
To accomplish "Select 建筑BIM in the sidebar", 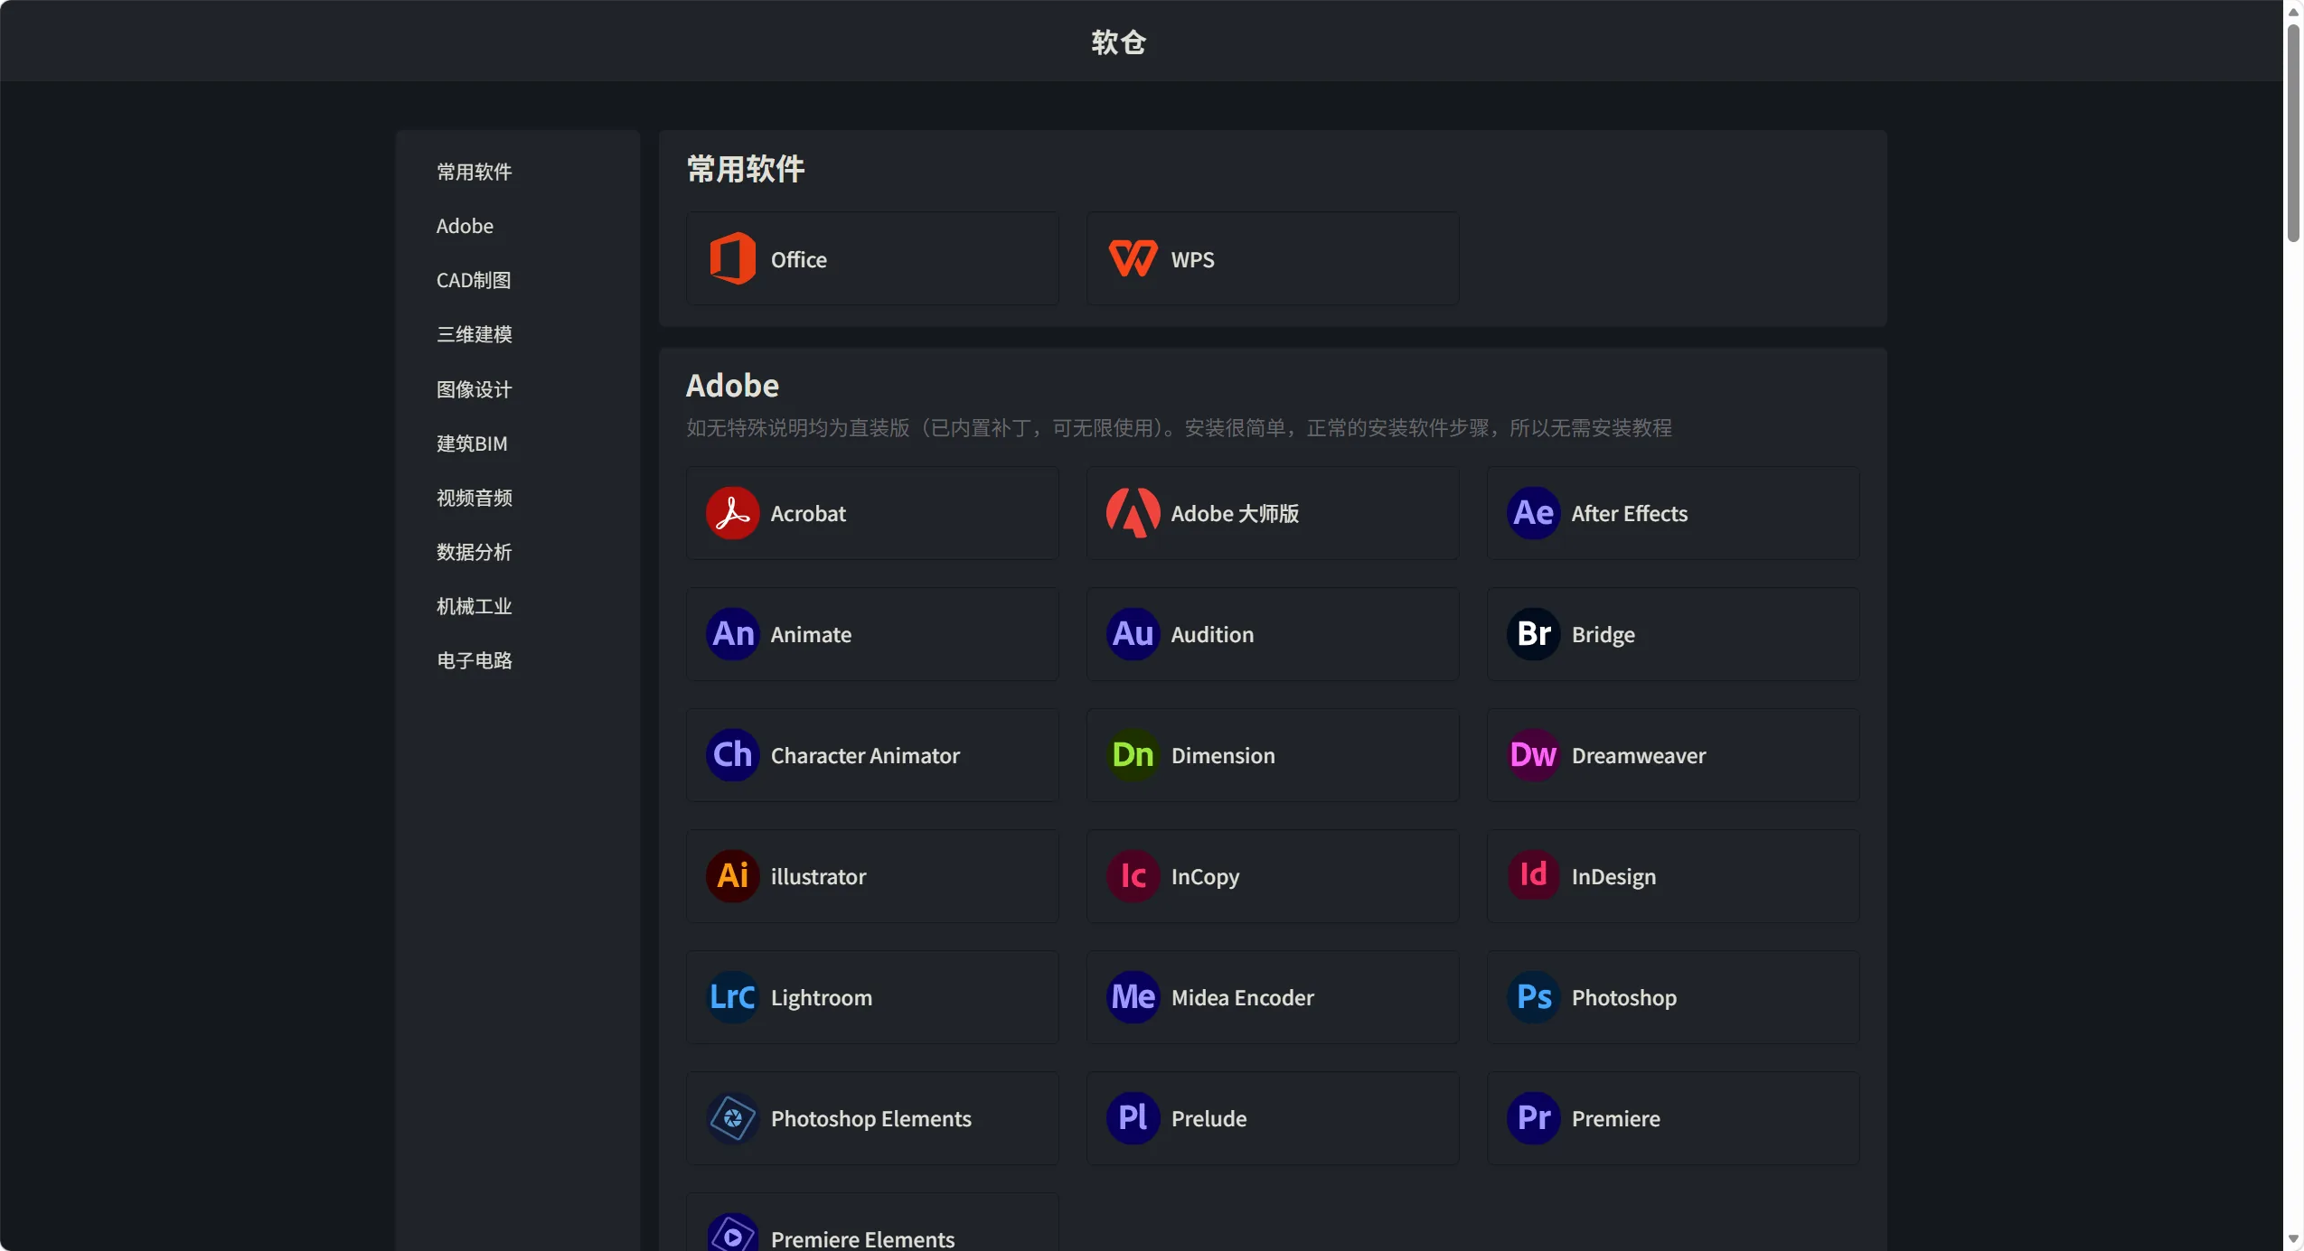I will click(472, 443).
